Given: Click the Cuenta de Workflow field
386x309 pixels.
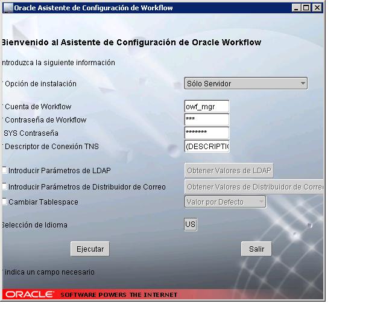Looking at the screenshot, I should [207, 106].
